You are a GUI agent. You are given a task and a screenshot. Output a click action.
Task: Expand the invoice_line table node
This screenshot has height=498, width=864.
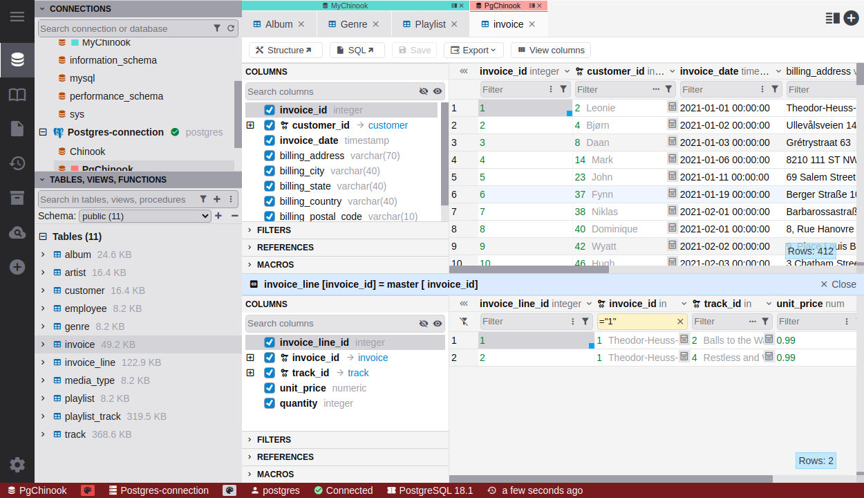tap(43, 362)
